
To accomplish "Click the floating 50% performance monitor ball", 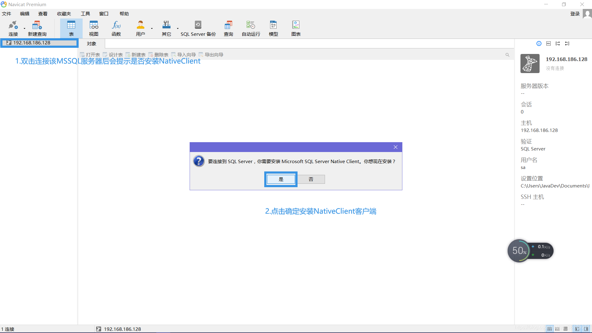I will click(519, 251).
